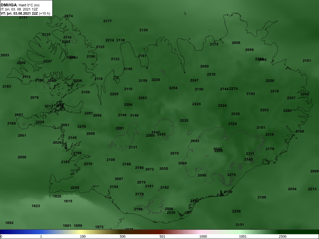Click the map value 2098
Viewport: 319px width, 239px height.
pyautogui.click(x=202, y=175)
